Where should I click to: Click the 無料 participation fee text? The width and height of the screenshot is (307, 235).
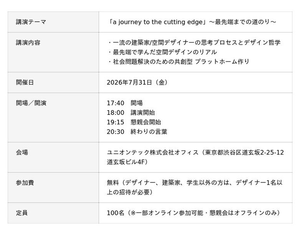(113, 183)
